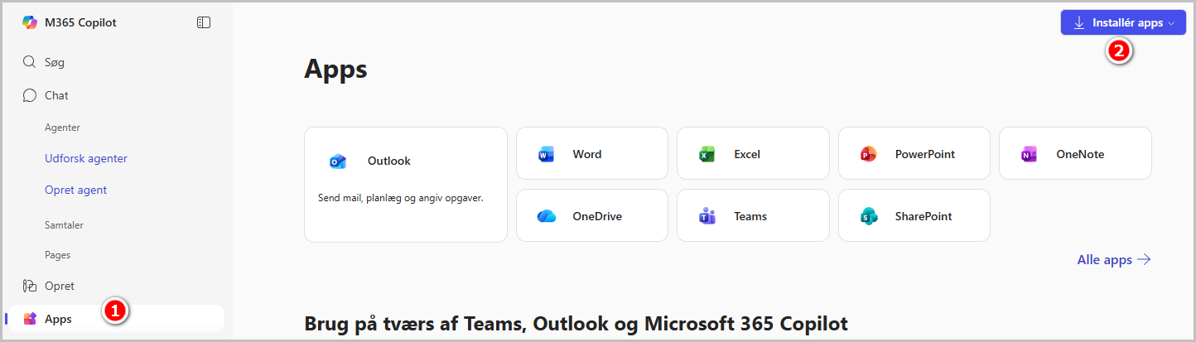The image size is (1196, 342).
Task: Open the Outlook app card
Action: click(406, 185)
